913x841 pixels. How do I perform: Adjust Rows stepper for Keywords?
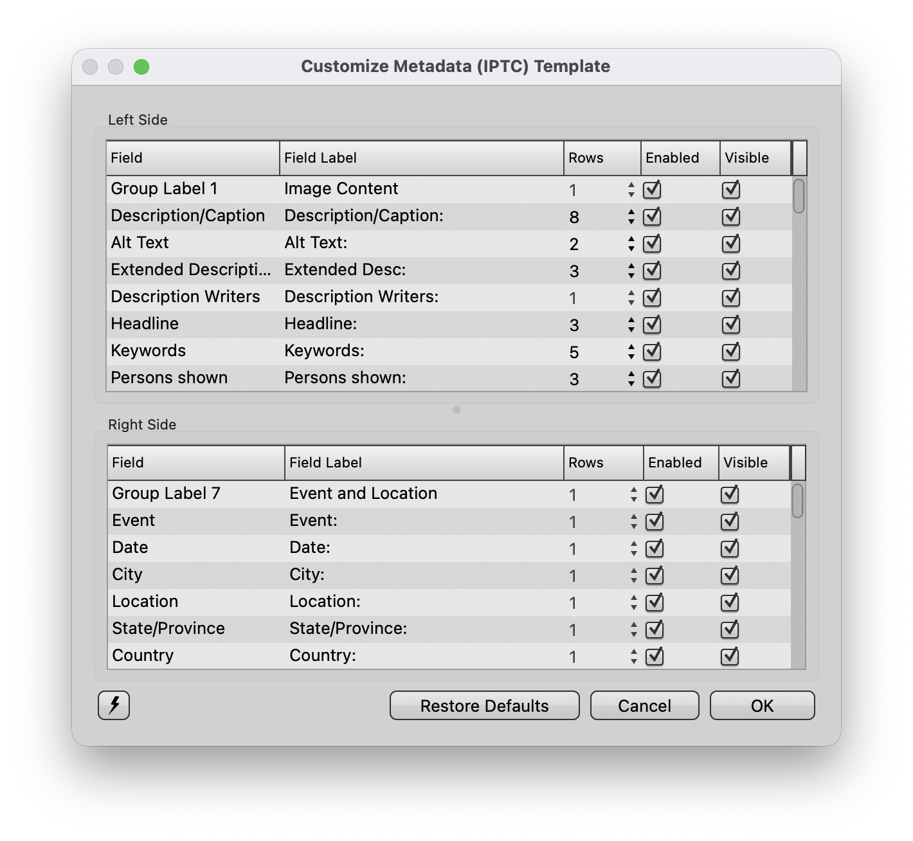tap(631, 352)
